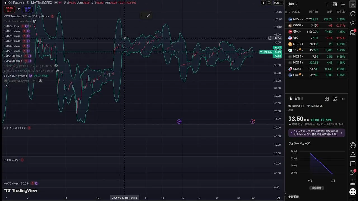
Task: Unhide the RSI Strategy indicator
Action: 56,66
